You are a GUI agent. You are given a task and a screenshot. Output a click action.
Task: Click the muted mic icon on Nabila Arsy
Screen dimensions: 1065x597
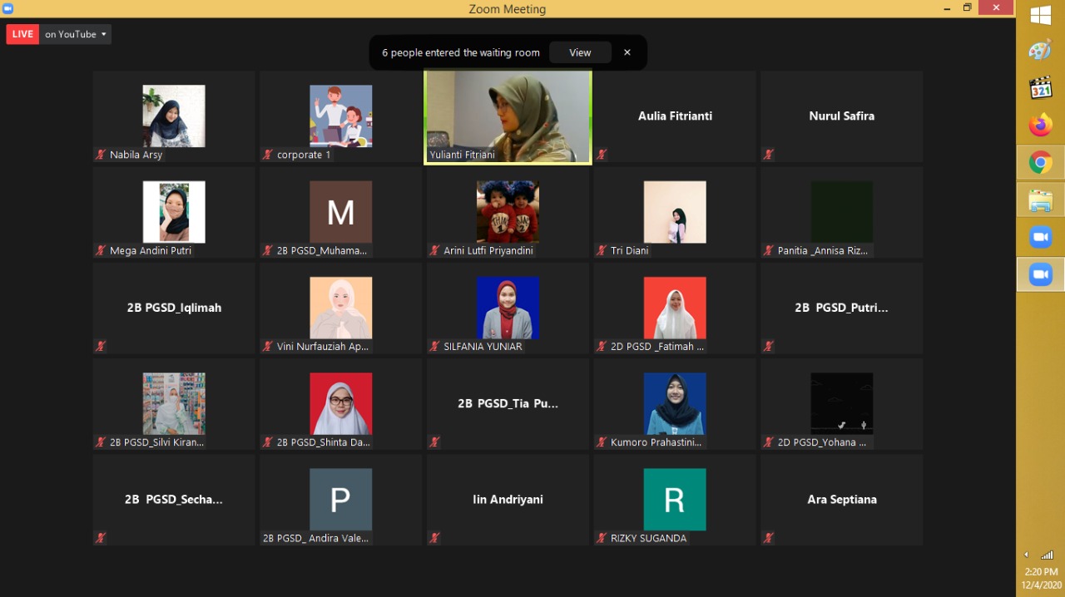point(101,155)
